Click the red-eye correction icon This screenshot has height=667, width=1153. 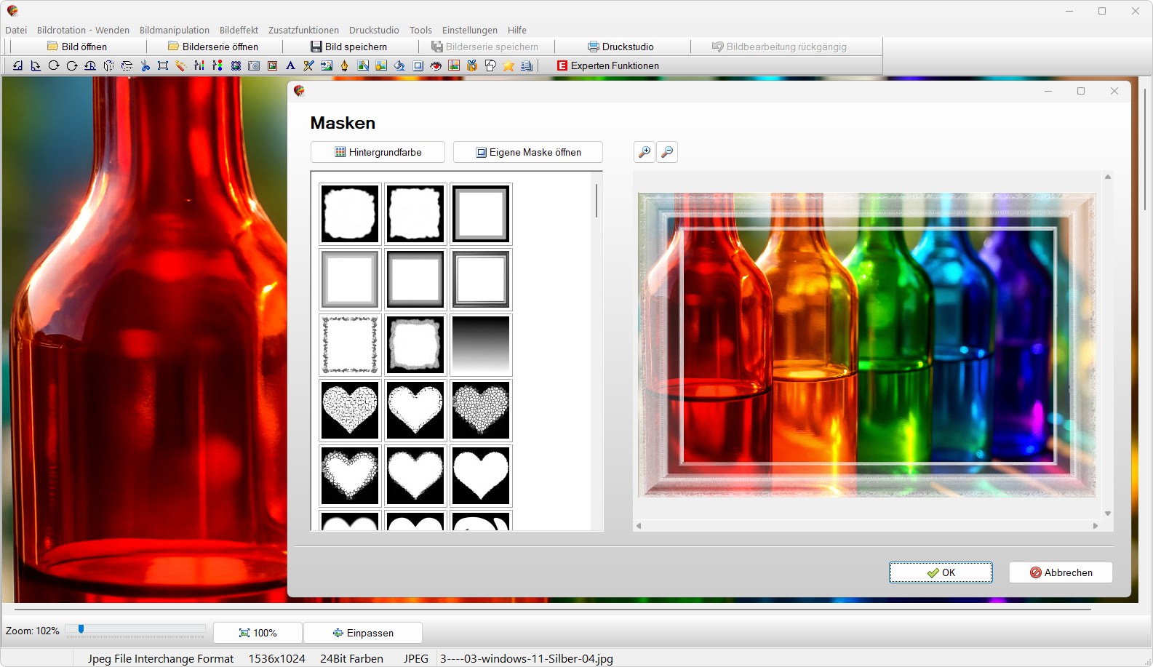pyautogui.click(x=436, y=65)
